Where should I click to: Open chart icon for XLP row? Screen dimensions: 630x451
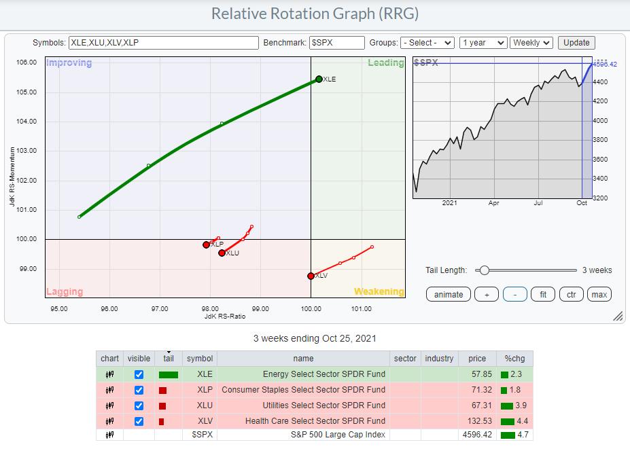click(109, 390)
